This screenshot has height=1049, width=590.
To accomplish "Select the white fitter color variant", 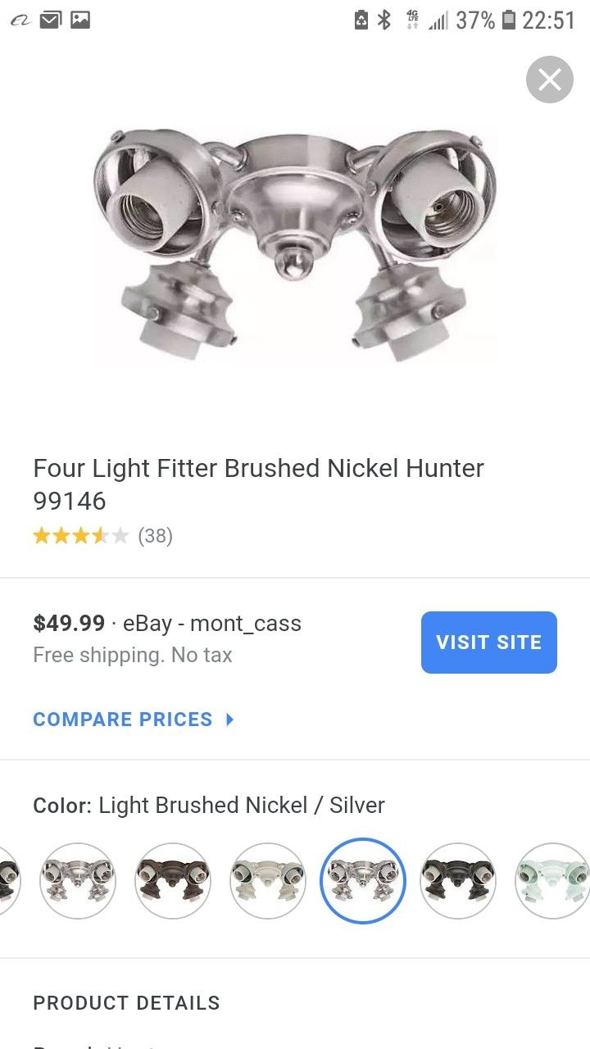I will tap(268, 880).
